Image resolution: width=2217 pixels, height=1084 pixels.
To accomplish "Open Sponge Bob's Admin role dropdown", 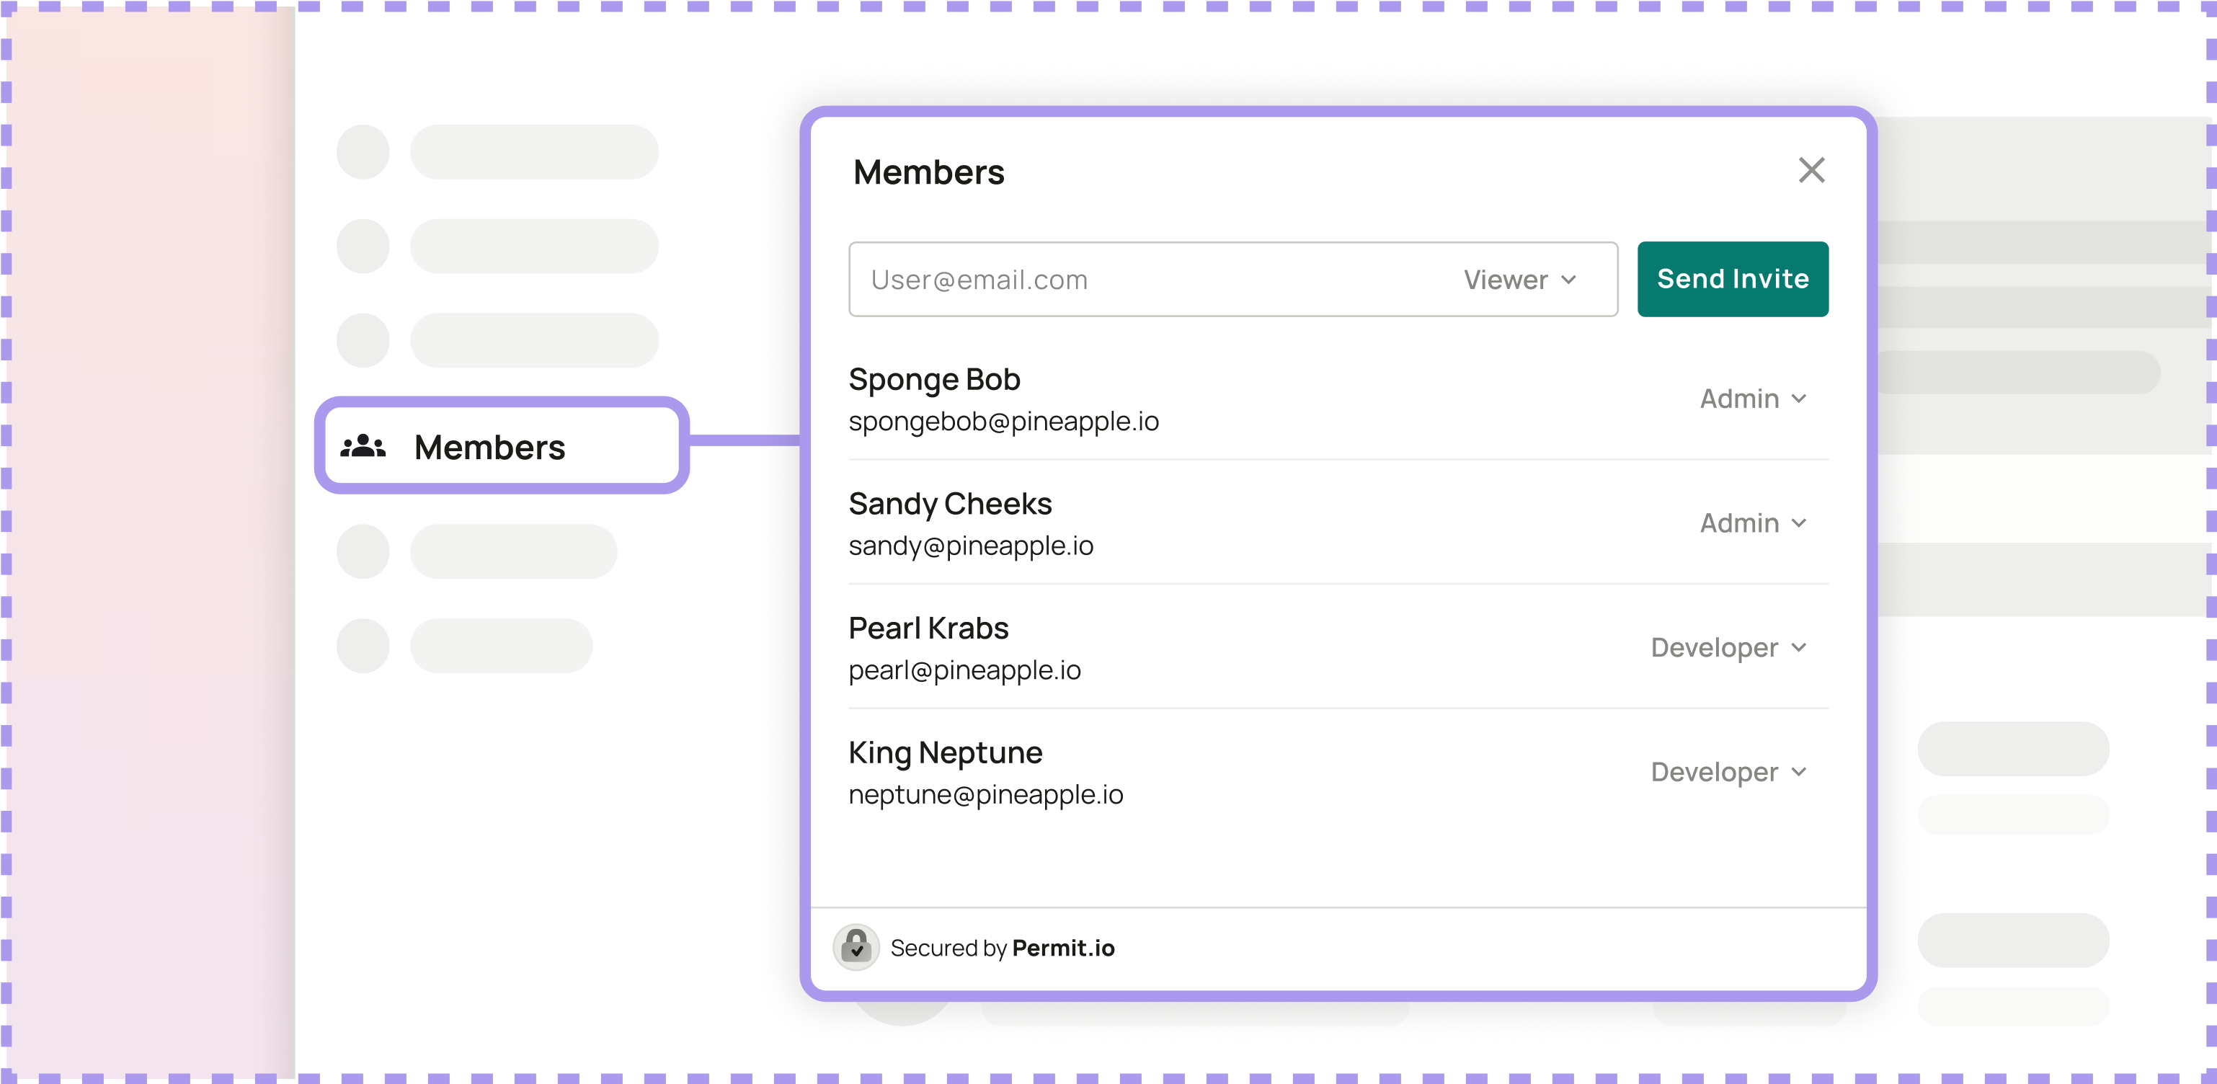I will 1752,399.
